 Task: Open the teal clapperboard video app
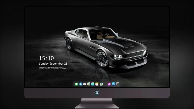[93, 84]
